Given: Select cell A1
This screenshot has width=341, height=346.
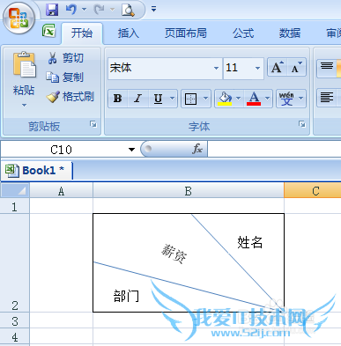Looking at the screenshot, I should pyautogui.click(x=61, y=206).
